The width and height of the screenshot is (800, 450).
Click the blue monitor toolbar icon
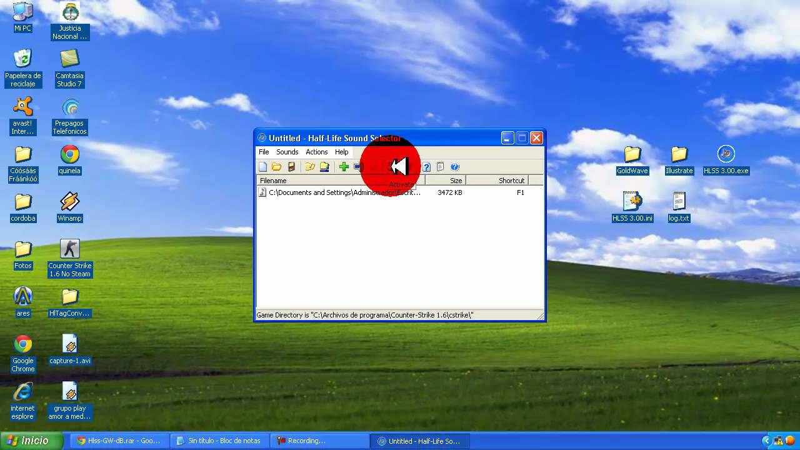click(357, 167)
